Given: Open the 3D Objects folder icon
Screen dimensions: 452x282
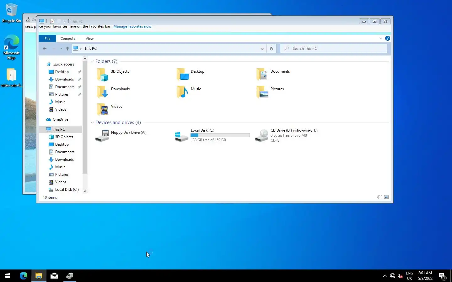Looking at the screenshot, I should [102, 75].
